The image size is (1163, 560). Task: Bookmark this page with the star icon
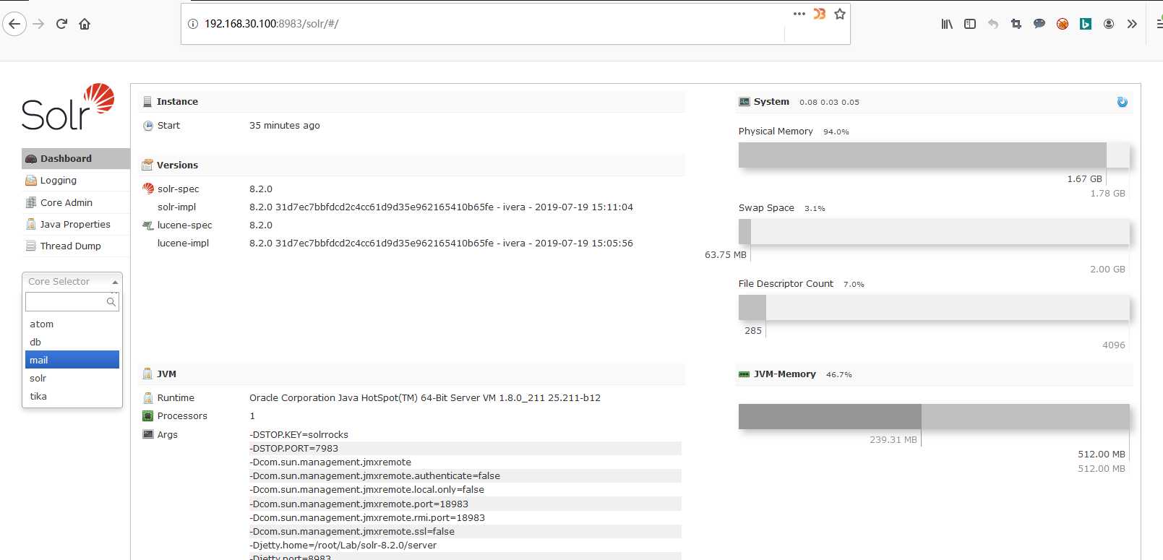[x=840, y=14]
